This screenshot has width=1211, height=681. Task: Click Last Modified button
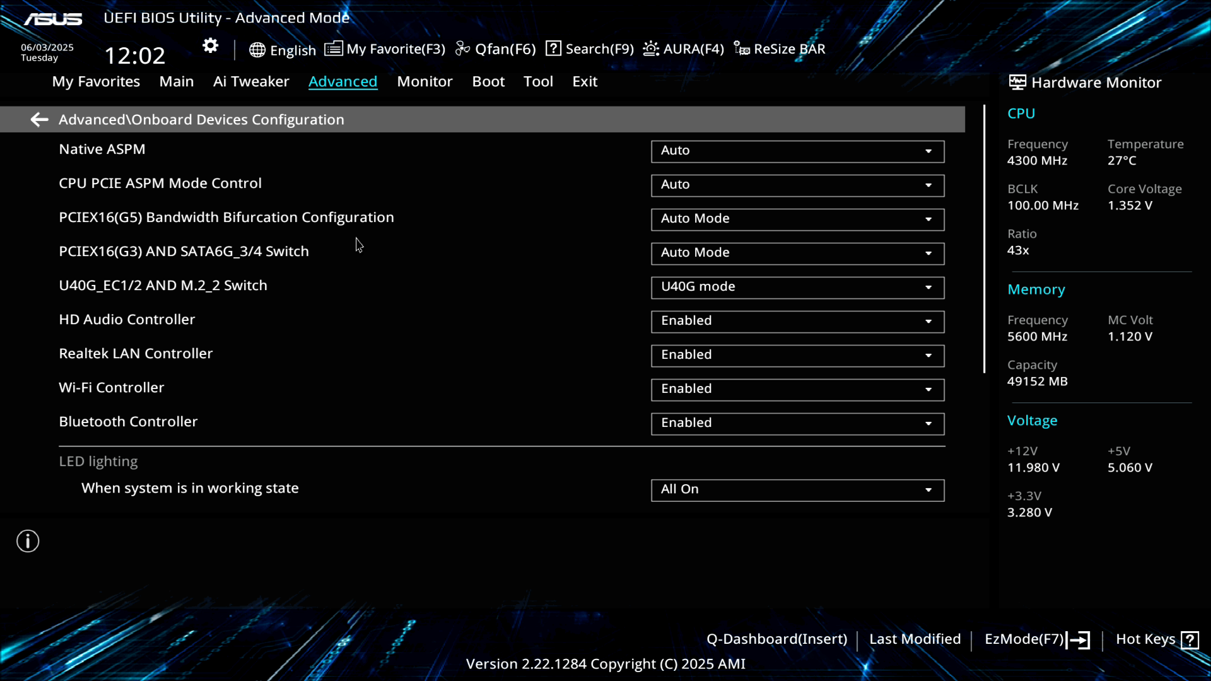tap(915, 639)
